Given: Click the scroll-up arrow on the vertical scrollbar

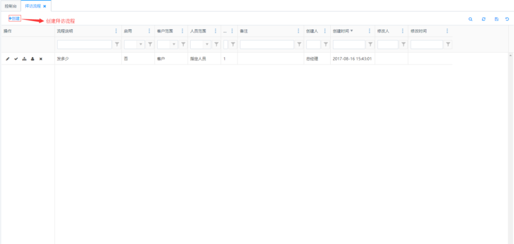Looking at the screenshot, I should (510, 55).
